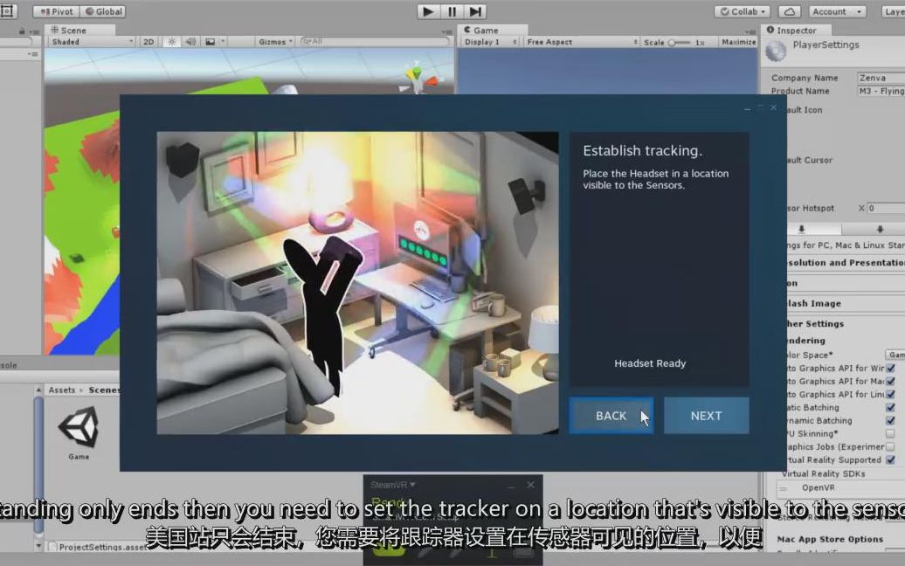Click NEXT in the SteamVR tracking dialog

[706, 415]
